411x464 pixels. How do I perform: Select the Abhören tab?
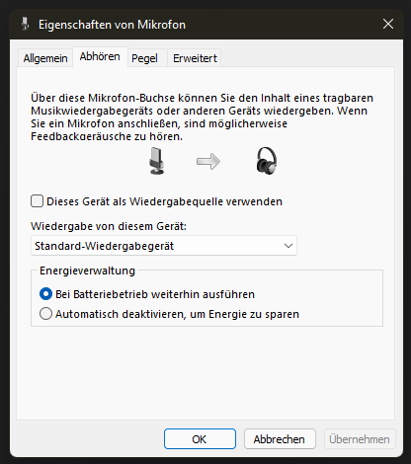(100, 56)
